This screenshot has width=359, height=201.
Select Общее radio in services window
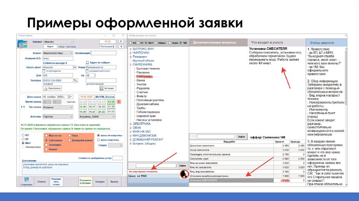coord(156,43)
